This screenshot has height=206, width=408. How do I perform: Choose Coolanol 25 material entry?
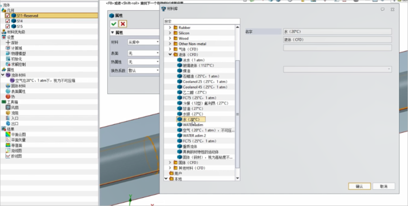click(200, 82)
